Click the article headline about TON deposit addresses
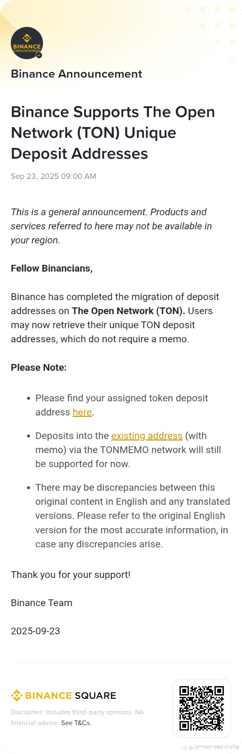This screenshot has height=754, width=242. click(113, 133)
